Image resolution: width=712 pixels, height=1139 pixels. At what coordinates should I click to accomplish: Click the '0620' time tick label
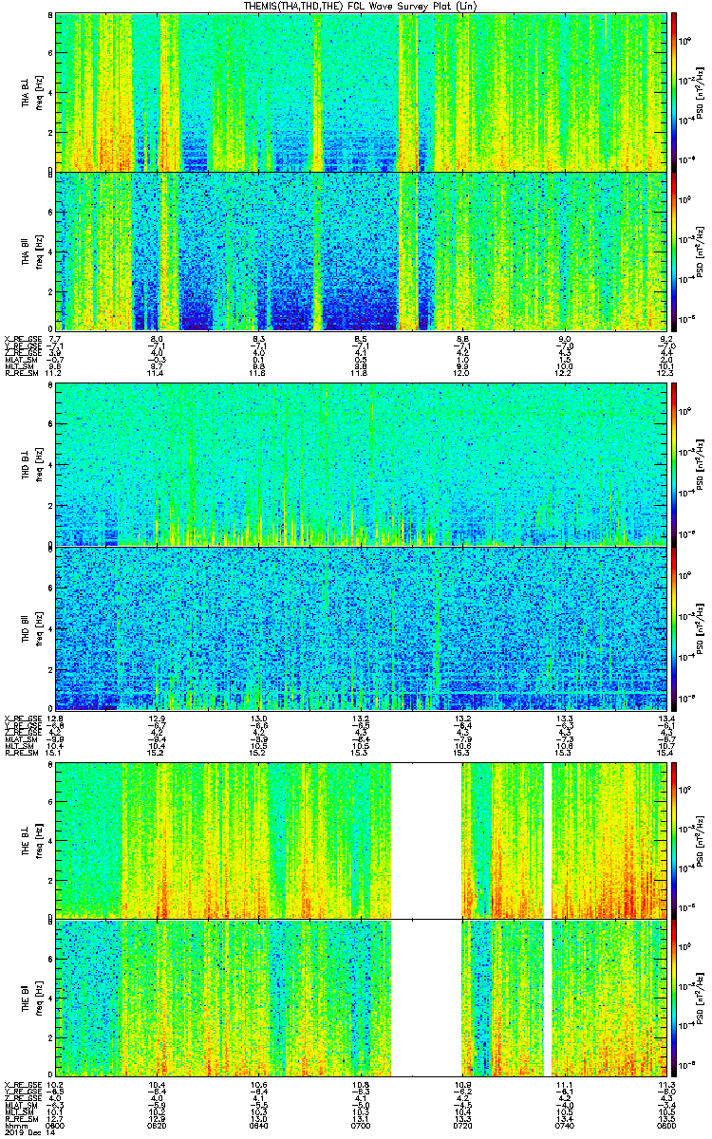point(157,1126)
